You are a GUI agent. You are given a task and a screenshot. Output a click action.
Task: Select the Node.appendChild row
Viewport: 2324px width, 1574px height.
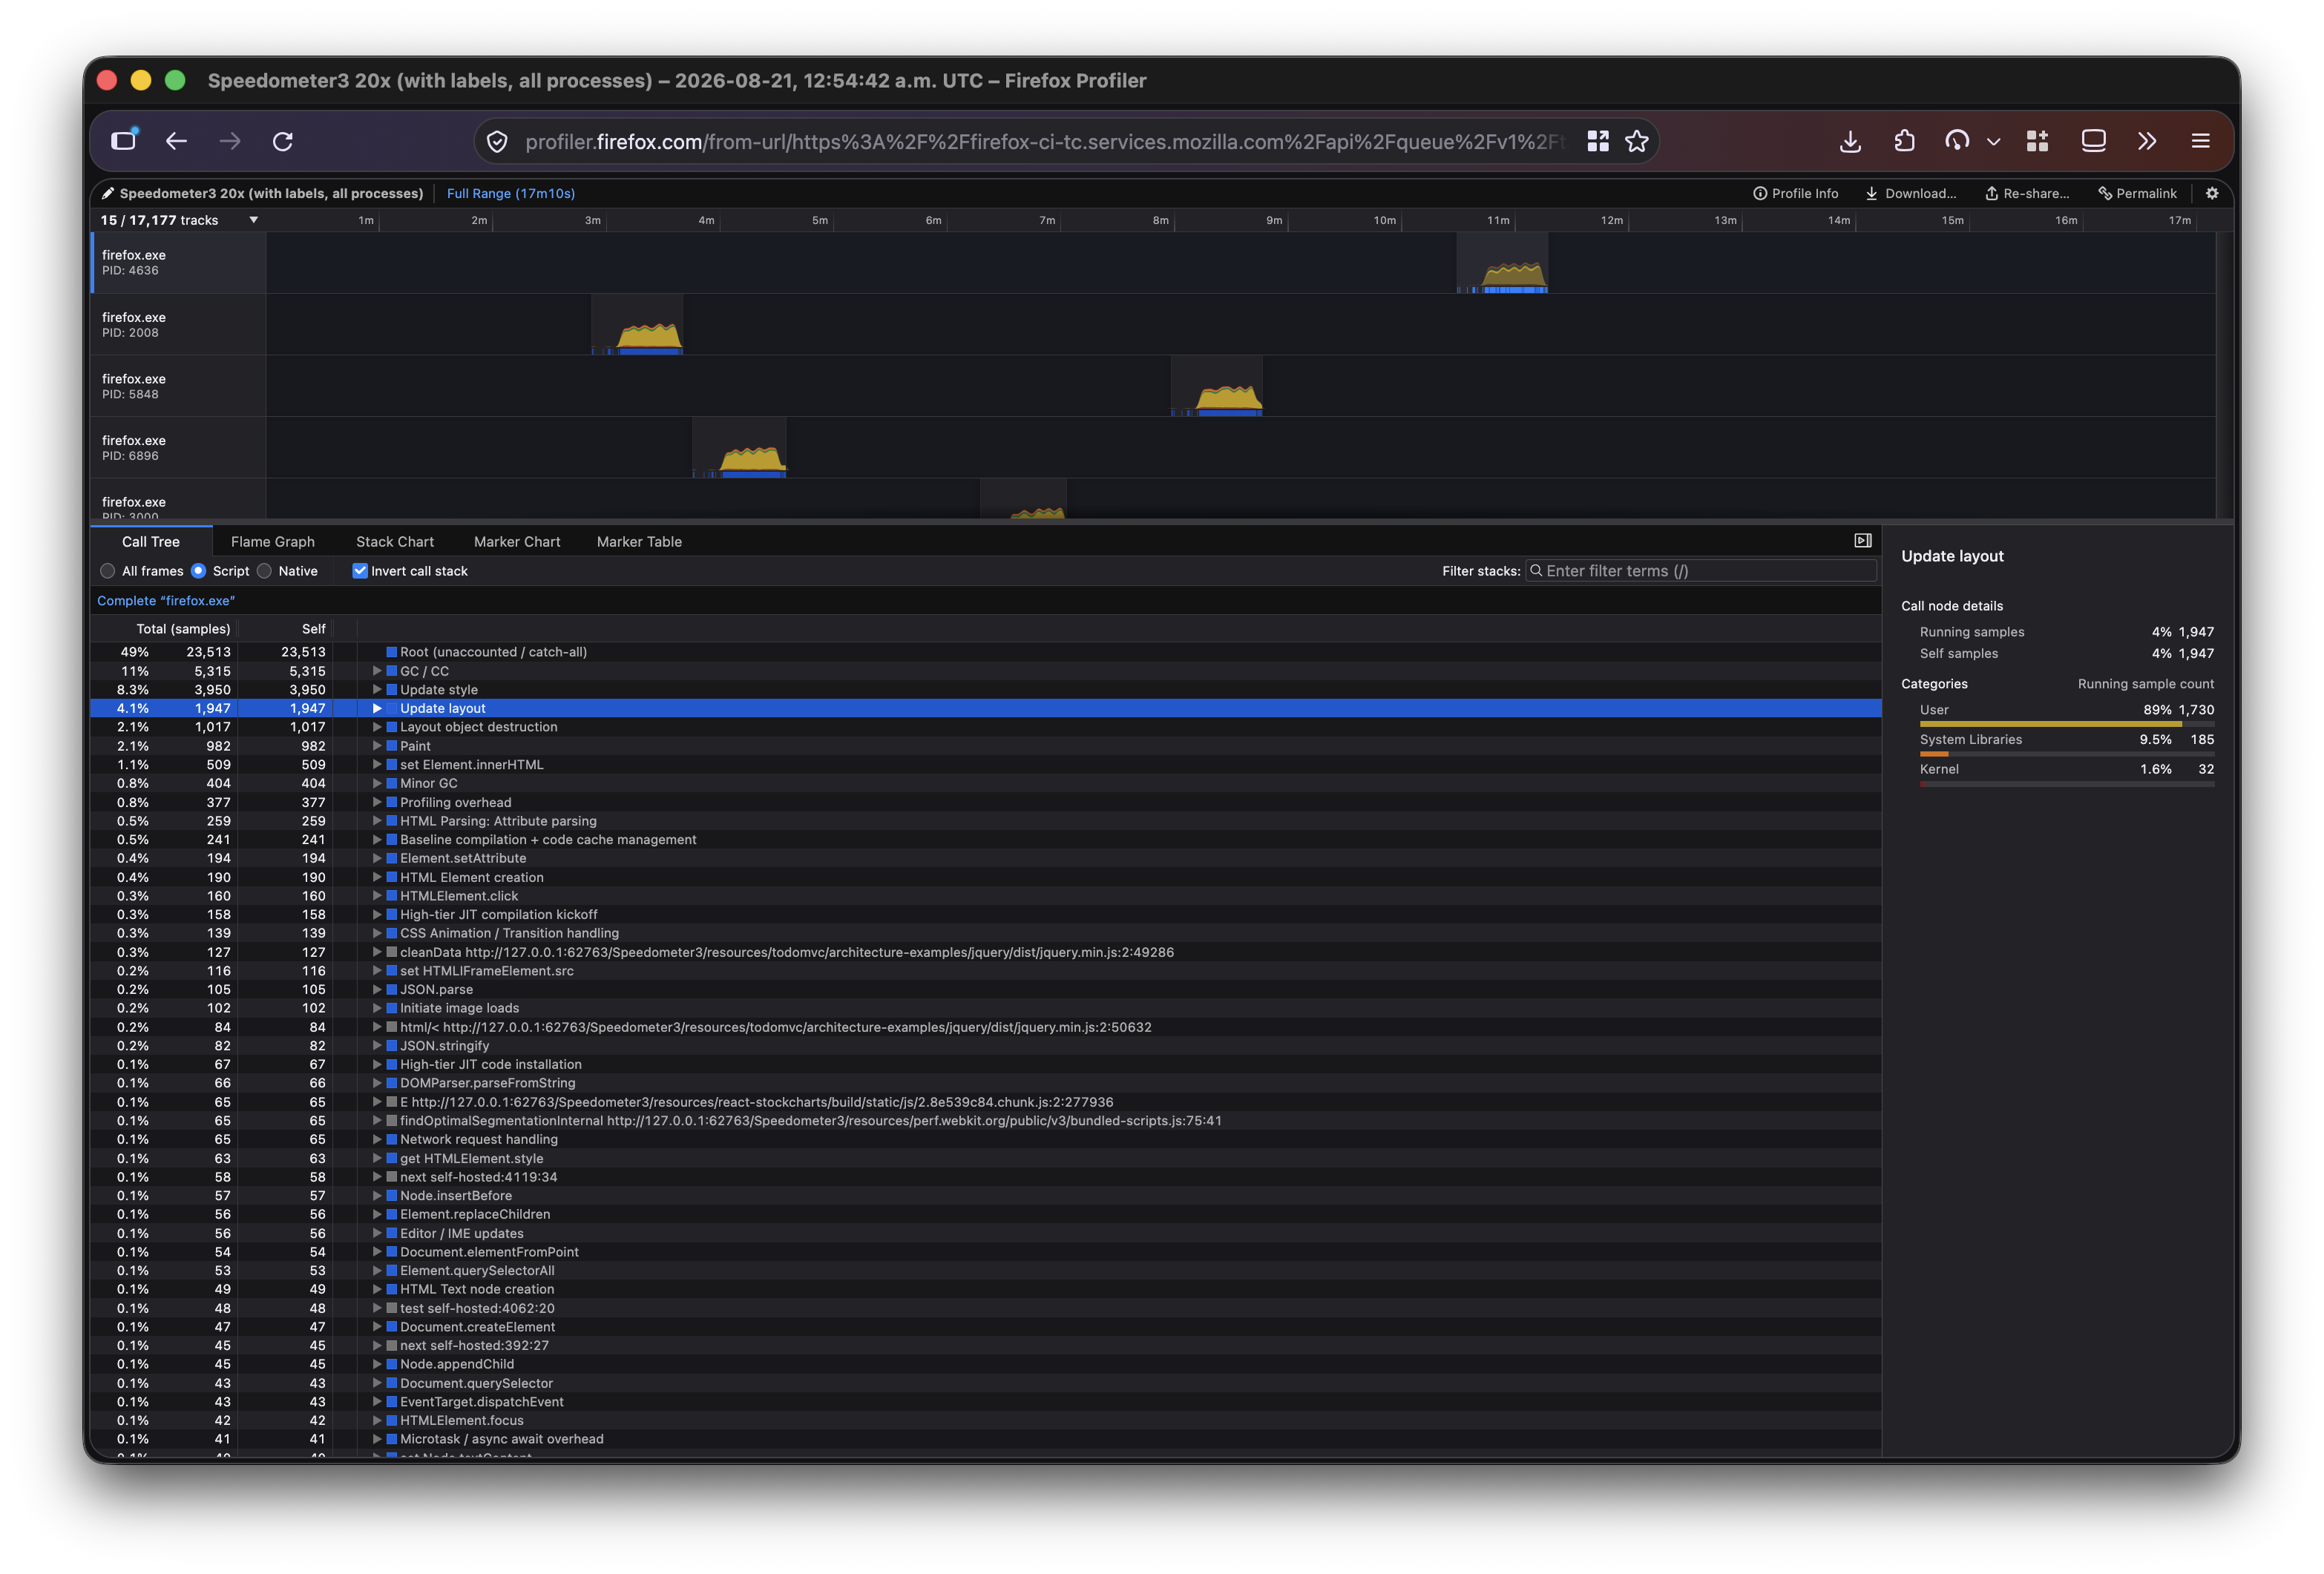(985, 1364)
